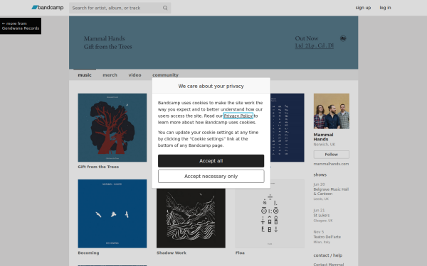Click the contact / help heading
This screenshot has width=427, height=266.
[328, 255]
